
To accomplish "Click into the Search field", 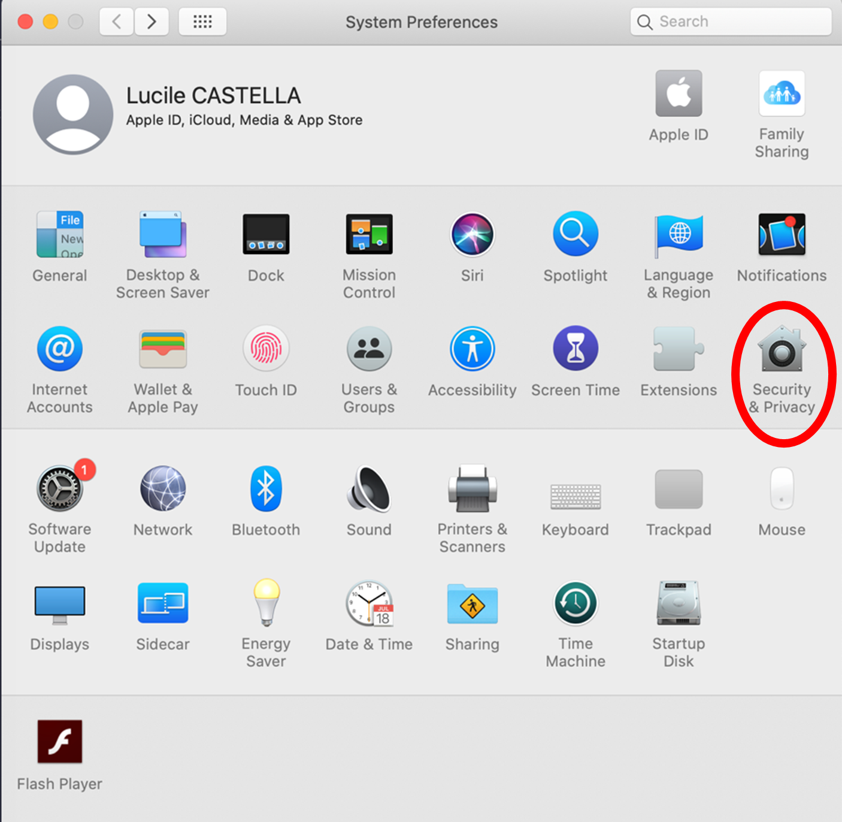I will 731,22.
